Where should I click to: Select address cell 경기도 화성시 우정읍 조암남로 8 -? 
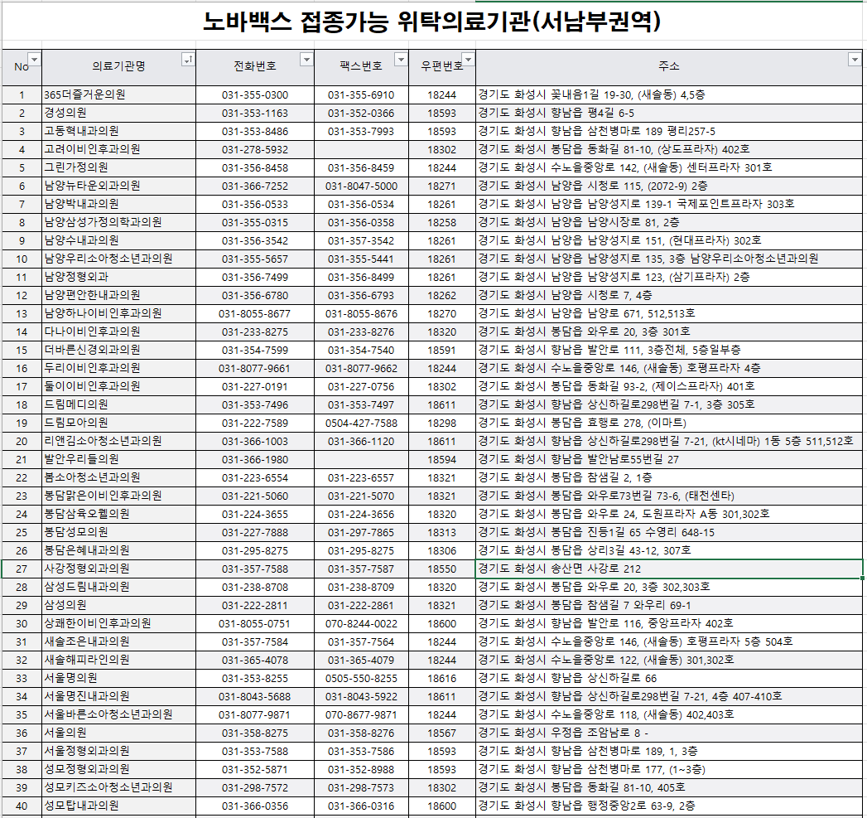(669, 733)
